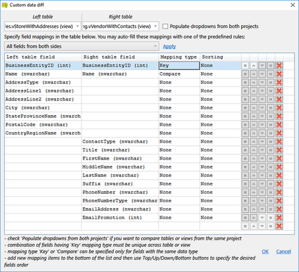Image resolution: width=299 pixels, height=272 pixels.
Task: Select left field PostalCode (nvarchar)
Action: [x=43, y=125]
